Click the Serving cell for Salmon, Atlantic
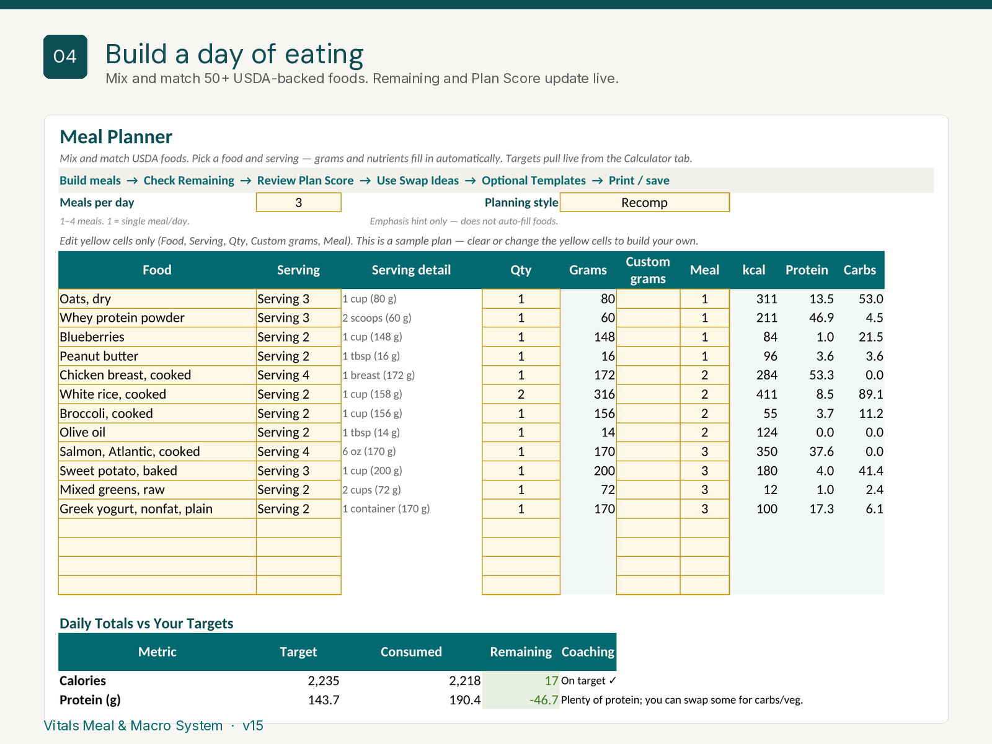 point(299,452)
